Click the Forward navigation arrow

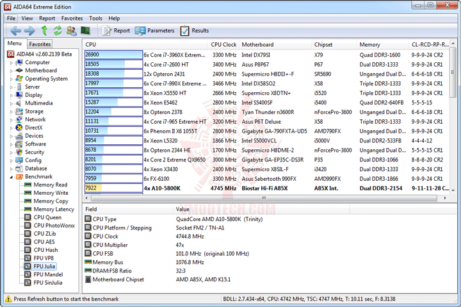29,31
